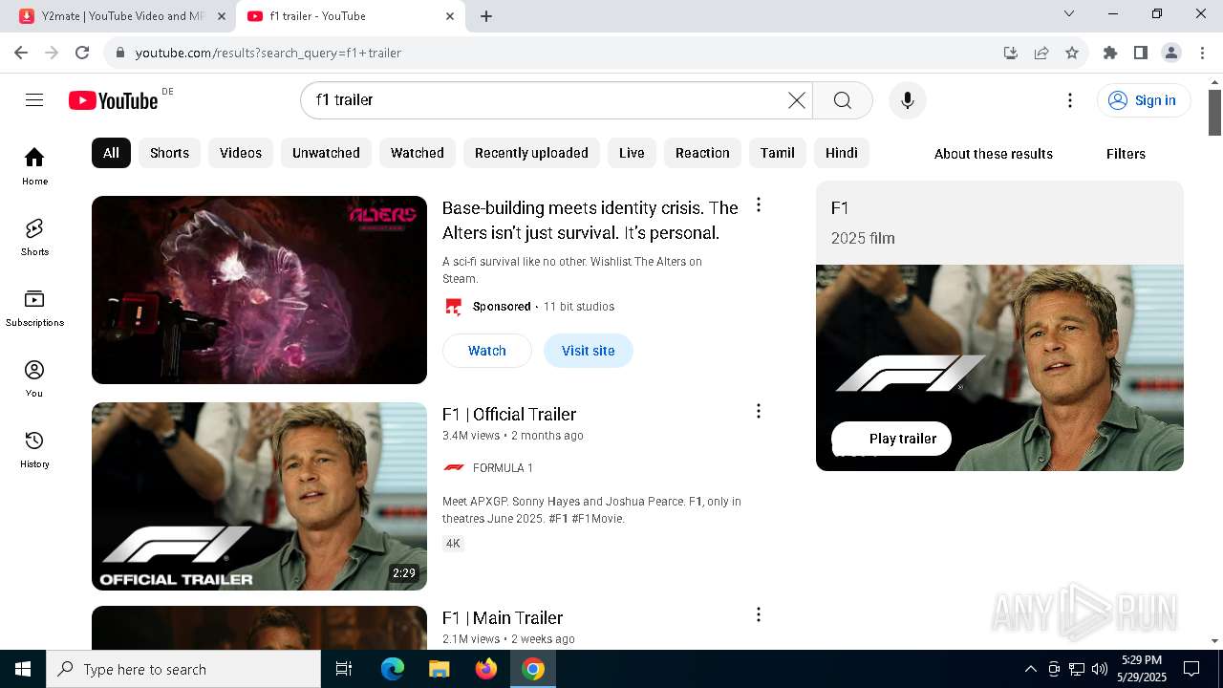Bookmark this page with star icon
The image size is (1223, 688).
(1072, 53)
